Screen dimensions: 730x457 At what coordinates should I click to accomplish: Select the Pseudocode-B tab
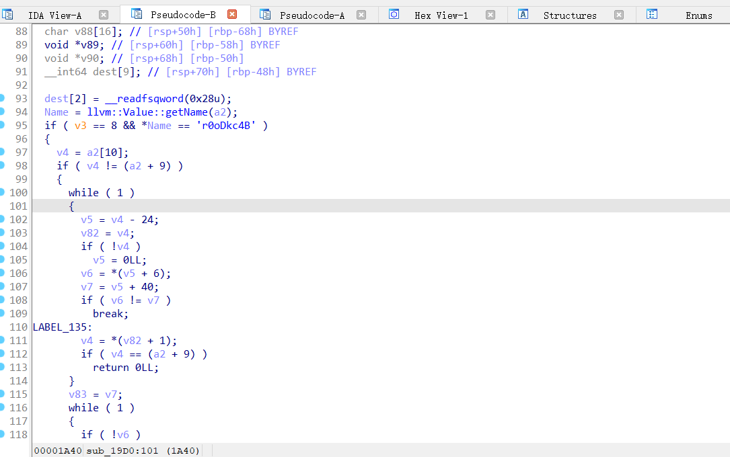click(x=183, y=15)
